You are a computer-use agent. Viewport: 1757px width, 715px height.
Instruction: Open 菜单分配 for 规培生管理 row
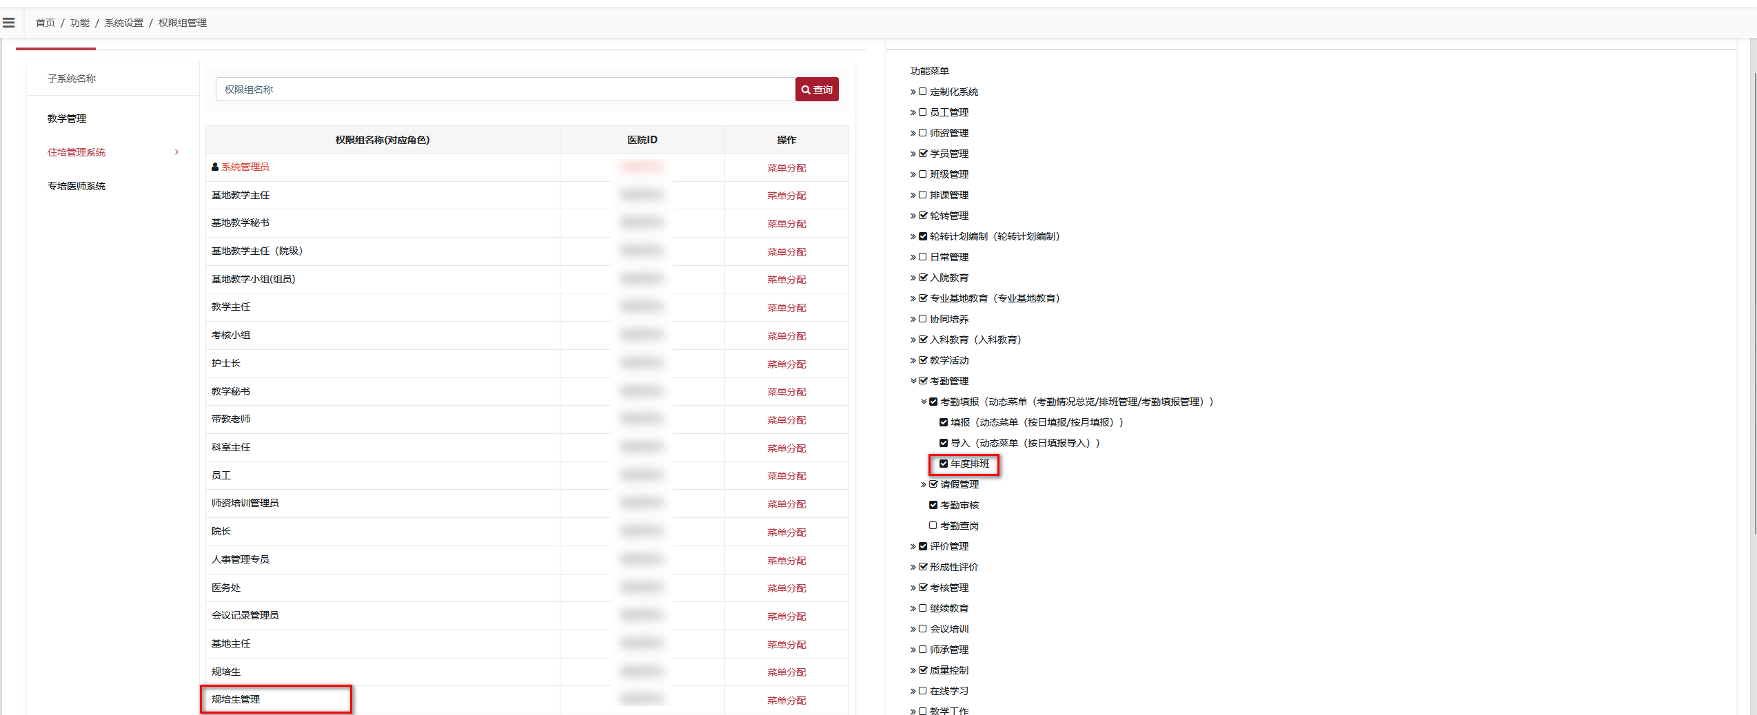tap(786, 701)
